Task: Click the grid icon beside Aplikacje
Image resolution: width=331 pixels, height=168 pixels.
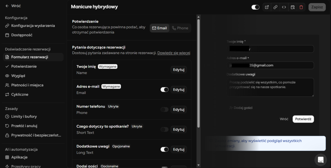Action: click(x=7, y=157)
